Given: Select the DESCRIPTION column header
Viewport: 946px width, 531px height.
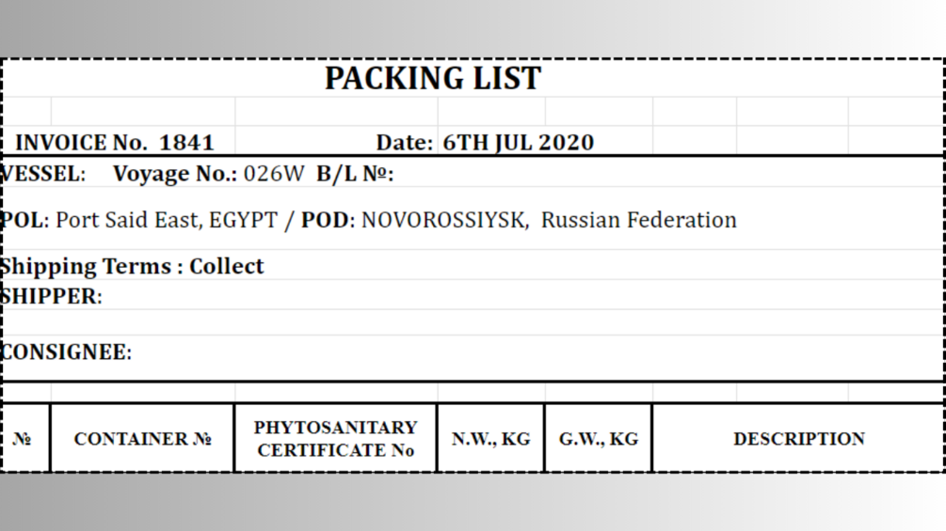Looking at the screenshot, I should point(798,438).
